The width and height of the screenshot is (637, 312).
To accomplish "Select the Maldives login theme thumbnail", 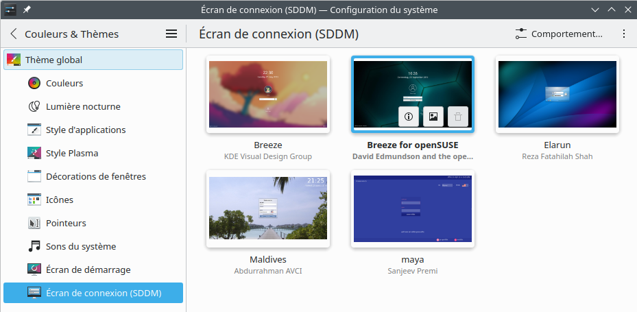I will (x=268, y=209).
